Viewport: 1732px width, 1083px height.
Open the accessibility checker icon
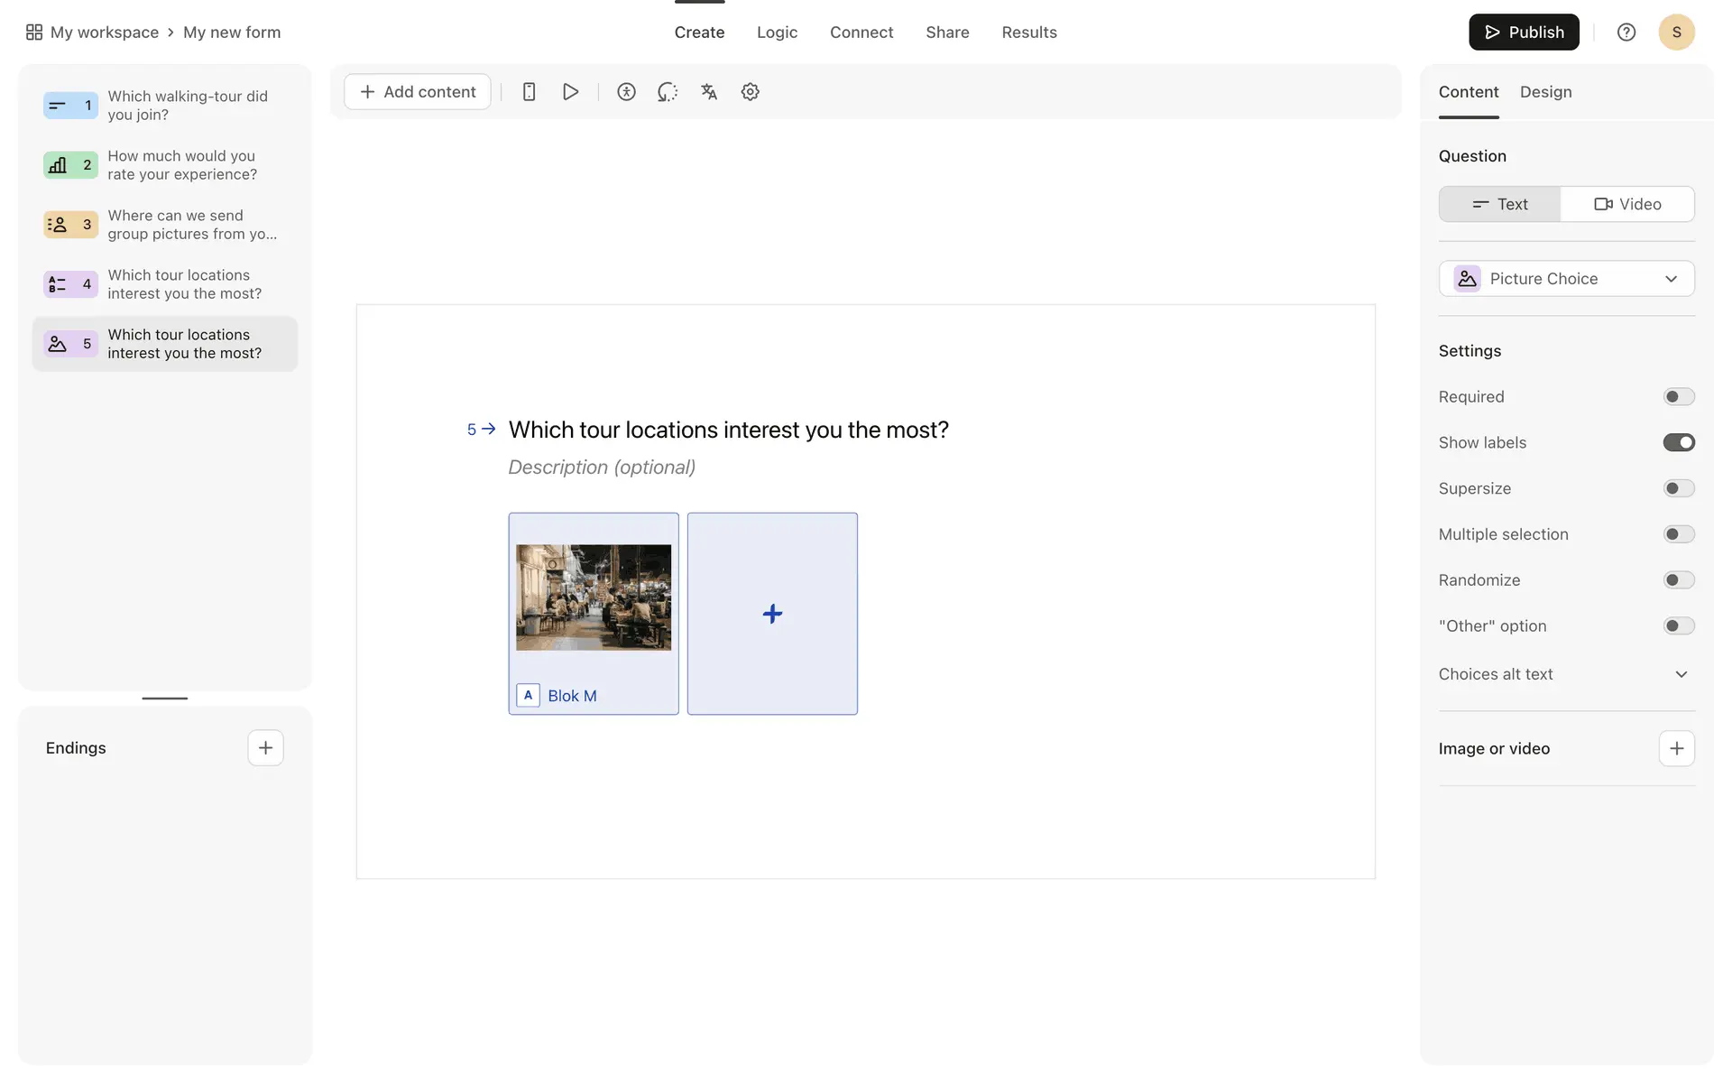[626, 92]
